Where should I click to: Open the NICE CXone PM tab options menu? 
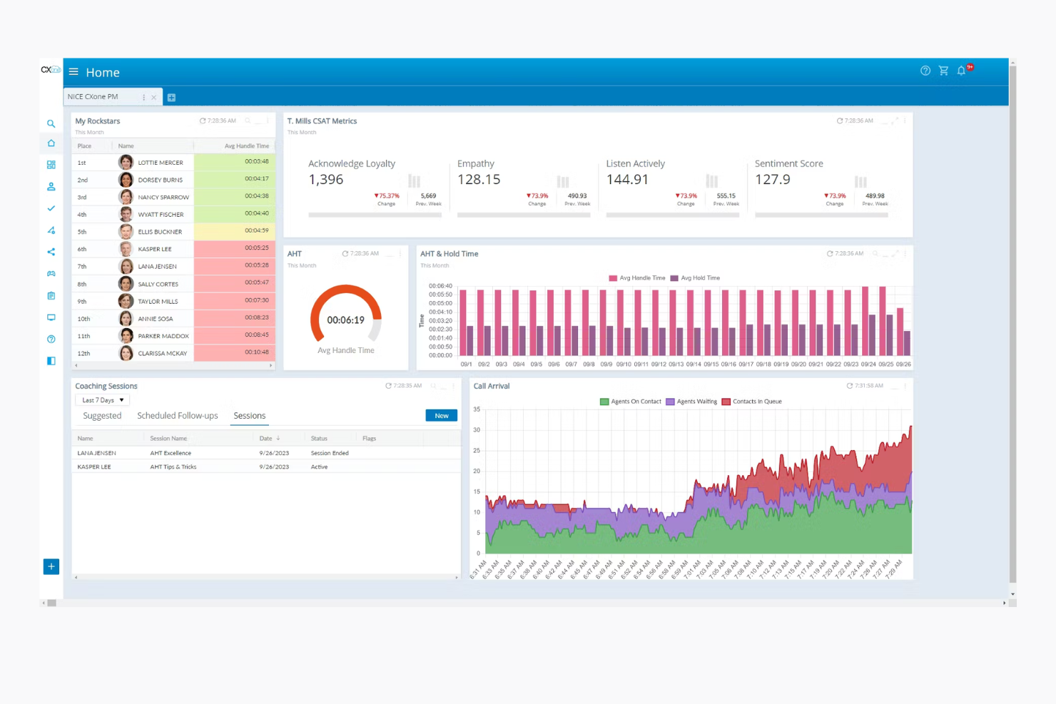143,97
